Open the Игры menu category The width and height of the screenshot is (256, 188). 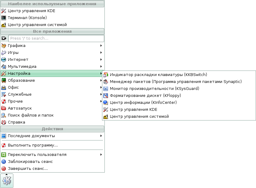tap(13, 53)
